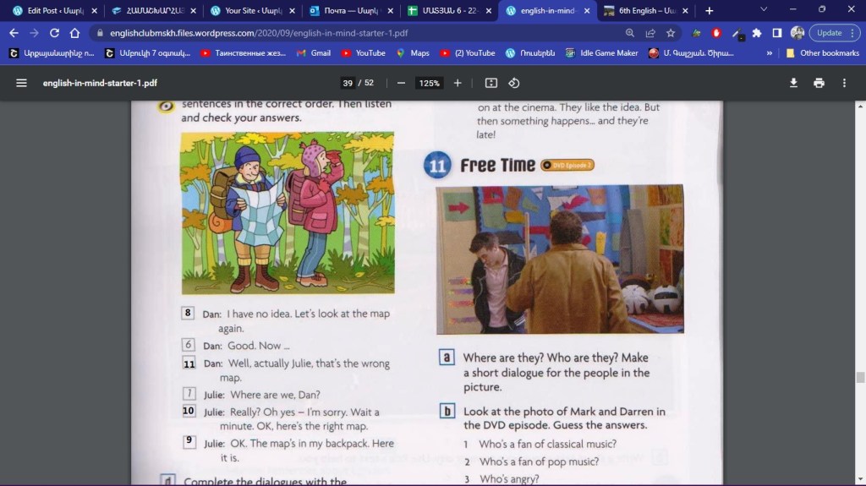Open the PDF sidebar menu
This screenshot has width=866, height=486.
pyautogui.click(x=21, y=83)
